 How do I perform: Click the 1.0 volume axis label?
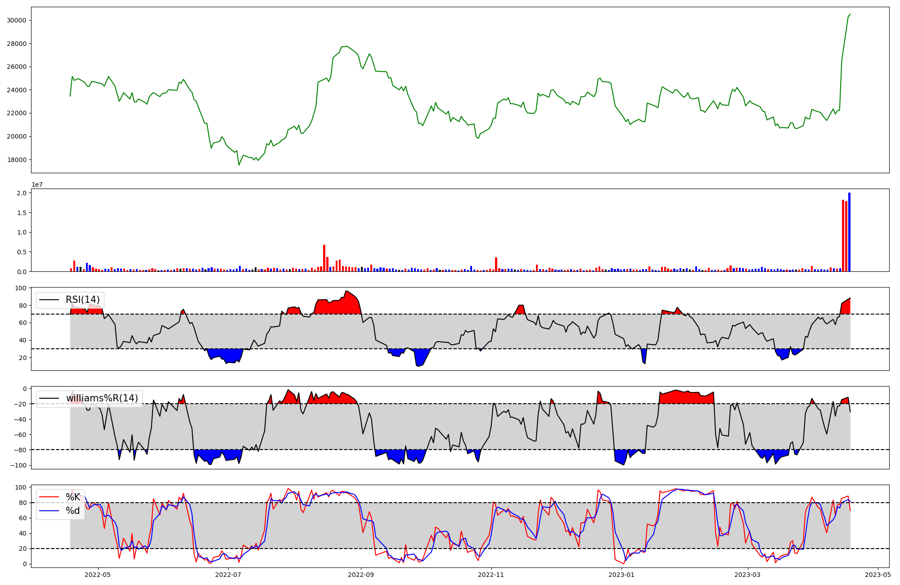click(22, 233)
